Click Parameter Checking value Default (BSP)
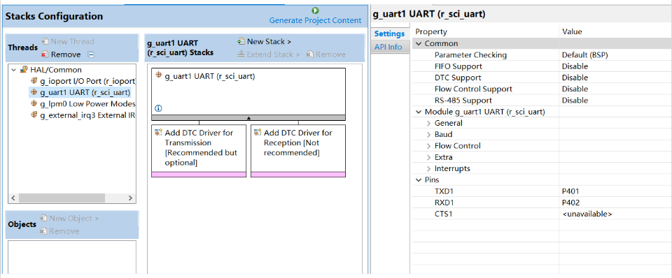 [585, 54]
